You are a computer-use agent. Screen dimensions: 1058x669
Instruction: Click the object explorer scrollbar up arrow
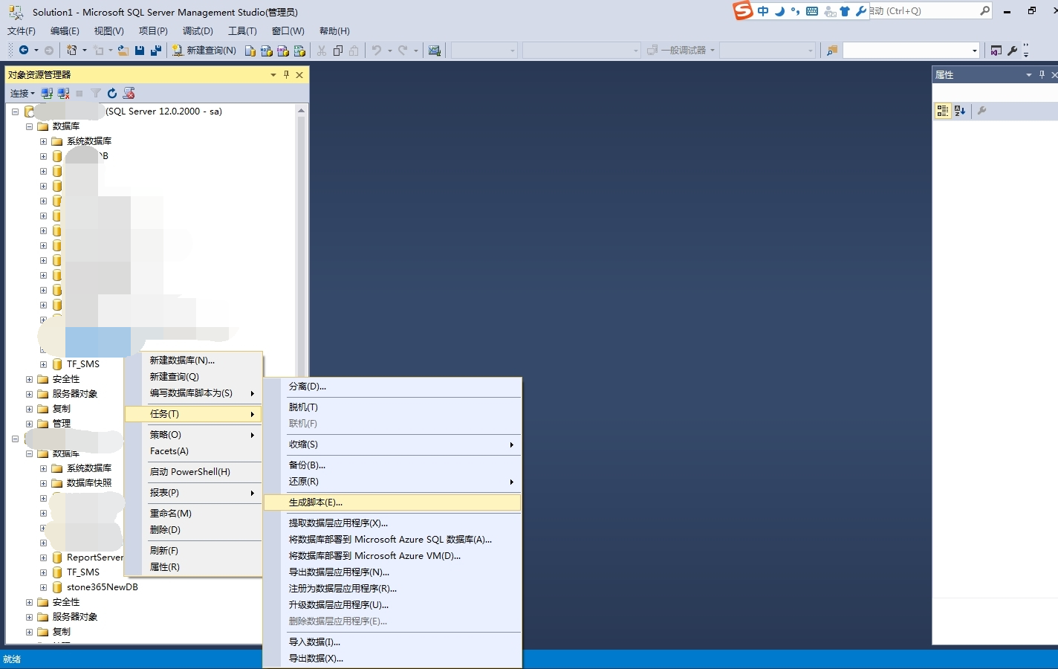(x=301, y=111)
